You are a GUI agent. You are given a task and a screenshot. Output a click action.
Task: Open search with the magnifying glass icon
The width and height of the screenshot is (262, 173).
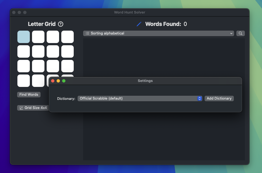(240, 33)
